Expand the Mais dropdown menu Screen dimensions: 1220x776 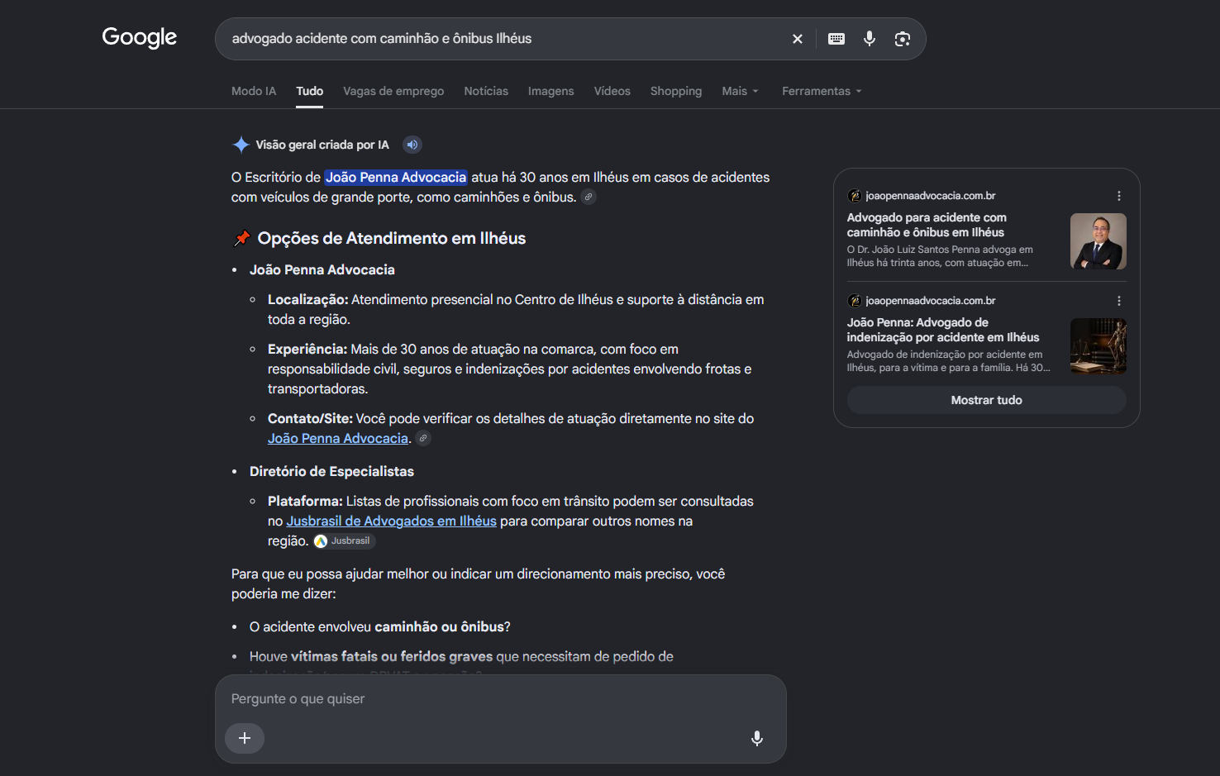point(740,91)
